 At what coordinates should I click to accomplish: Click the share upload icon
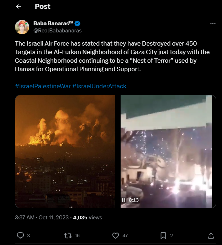(x=211, y=235)
